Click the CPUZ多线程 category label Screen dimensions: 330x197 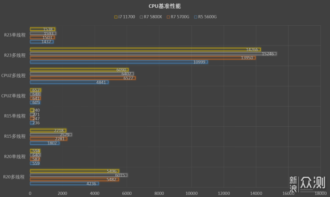pyautogui.click(x=13, y=75)
